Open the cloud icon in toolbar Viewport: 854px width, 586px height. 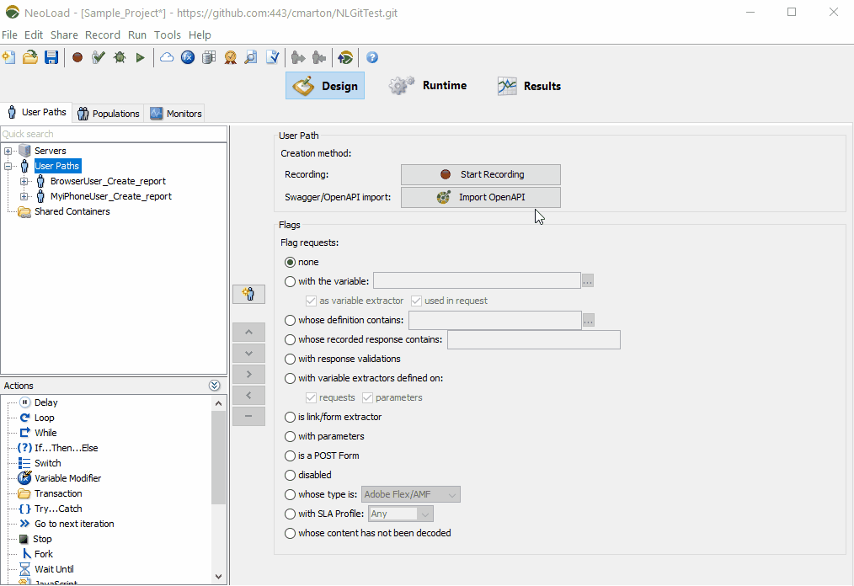pos(167,57)
